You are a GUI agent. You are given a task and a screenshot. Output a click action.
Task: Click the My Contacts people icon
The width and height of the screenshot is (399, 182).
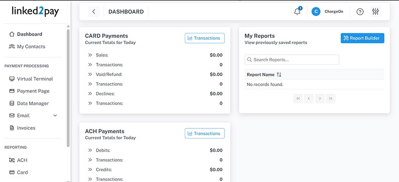(x=12, y=46)
